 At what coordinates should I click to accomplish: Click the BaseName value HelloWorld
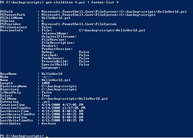(52, 74)
